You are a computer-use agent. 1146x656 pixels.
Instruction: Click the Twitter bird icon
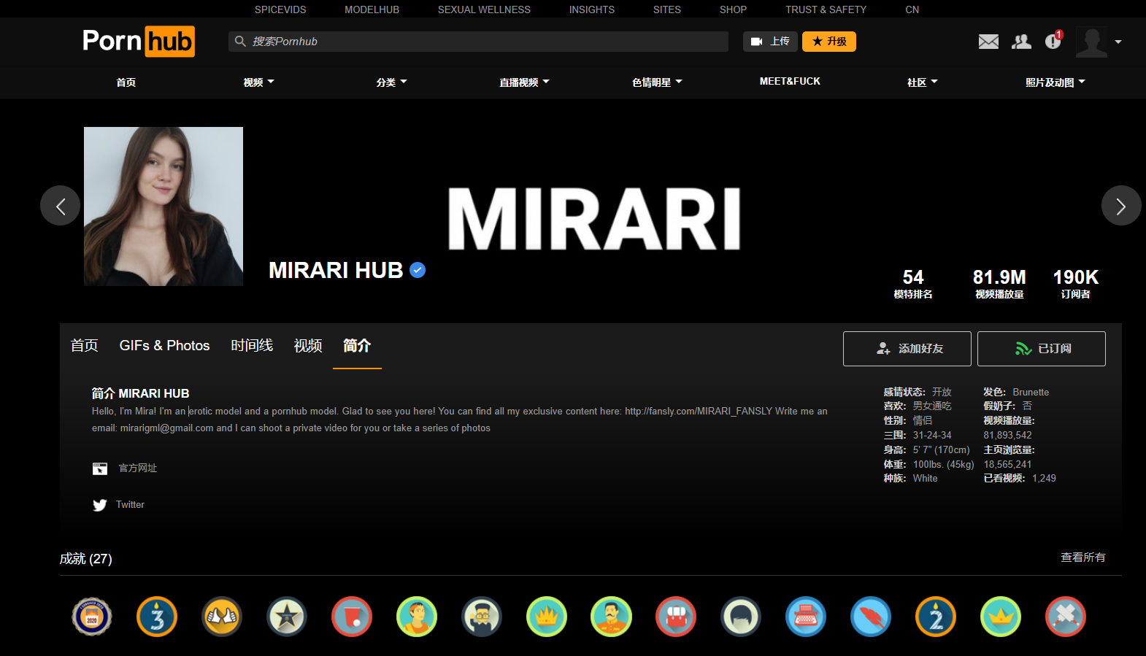(x=100, y=505)
